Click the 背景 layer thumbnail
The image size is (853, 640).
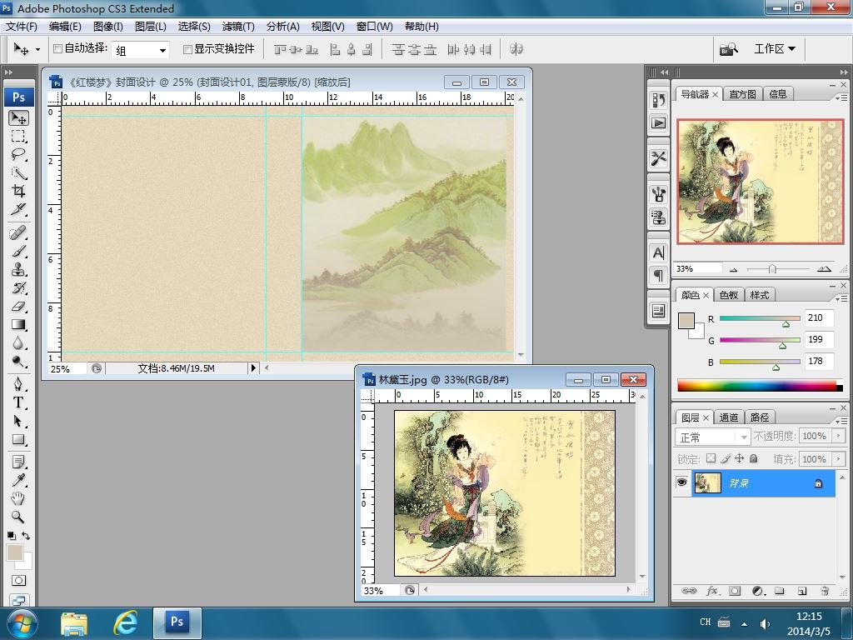coord(708,483)
